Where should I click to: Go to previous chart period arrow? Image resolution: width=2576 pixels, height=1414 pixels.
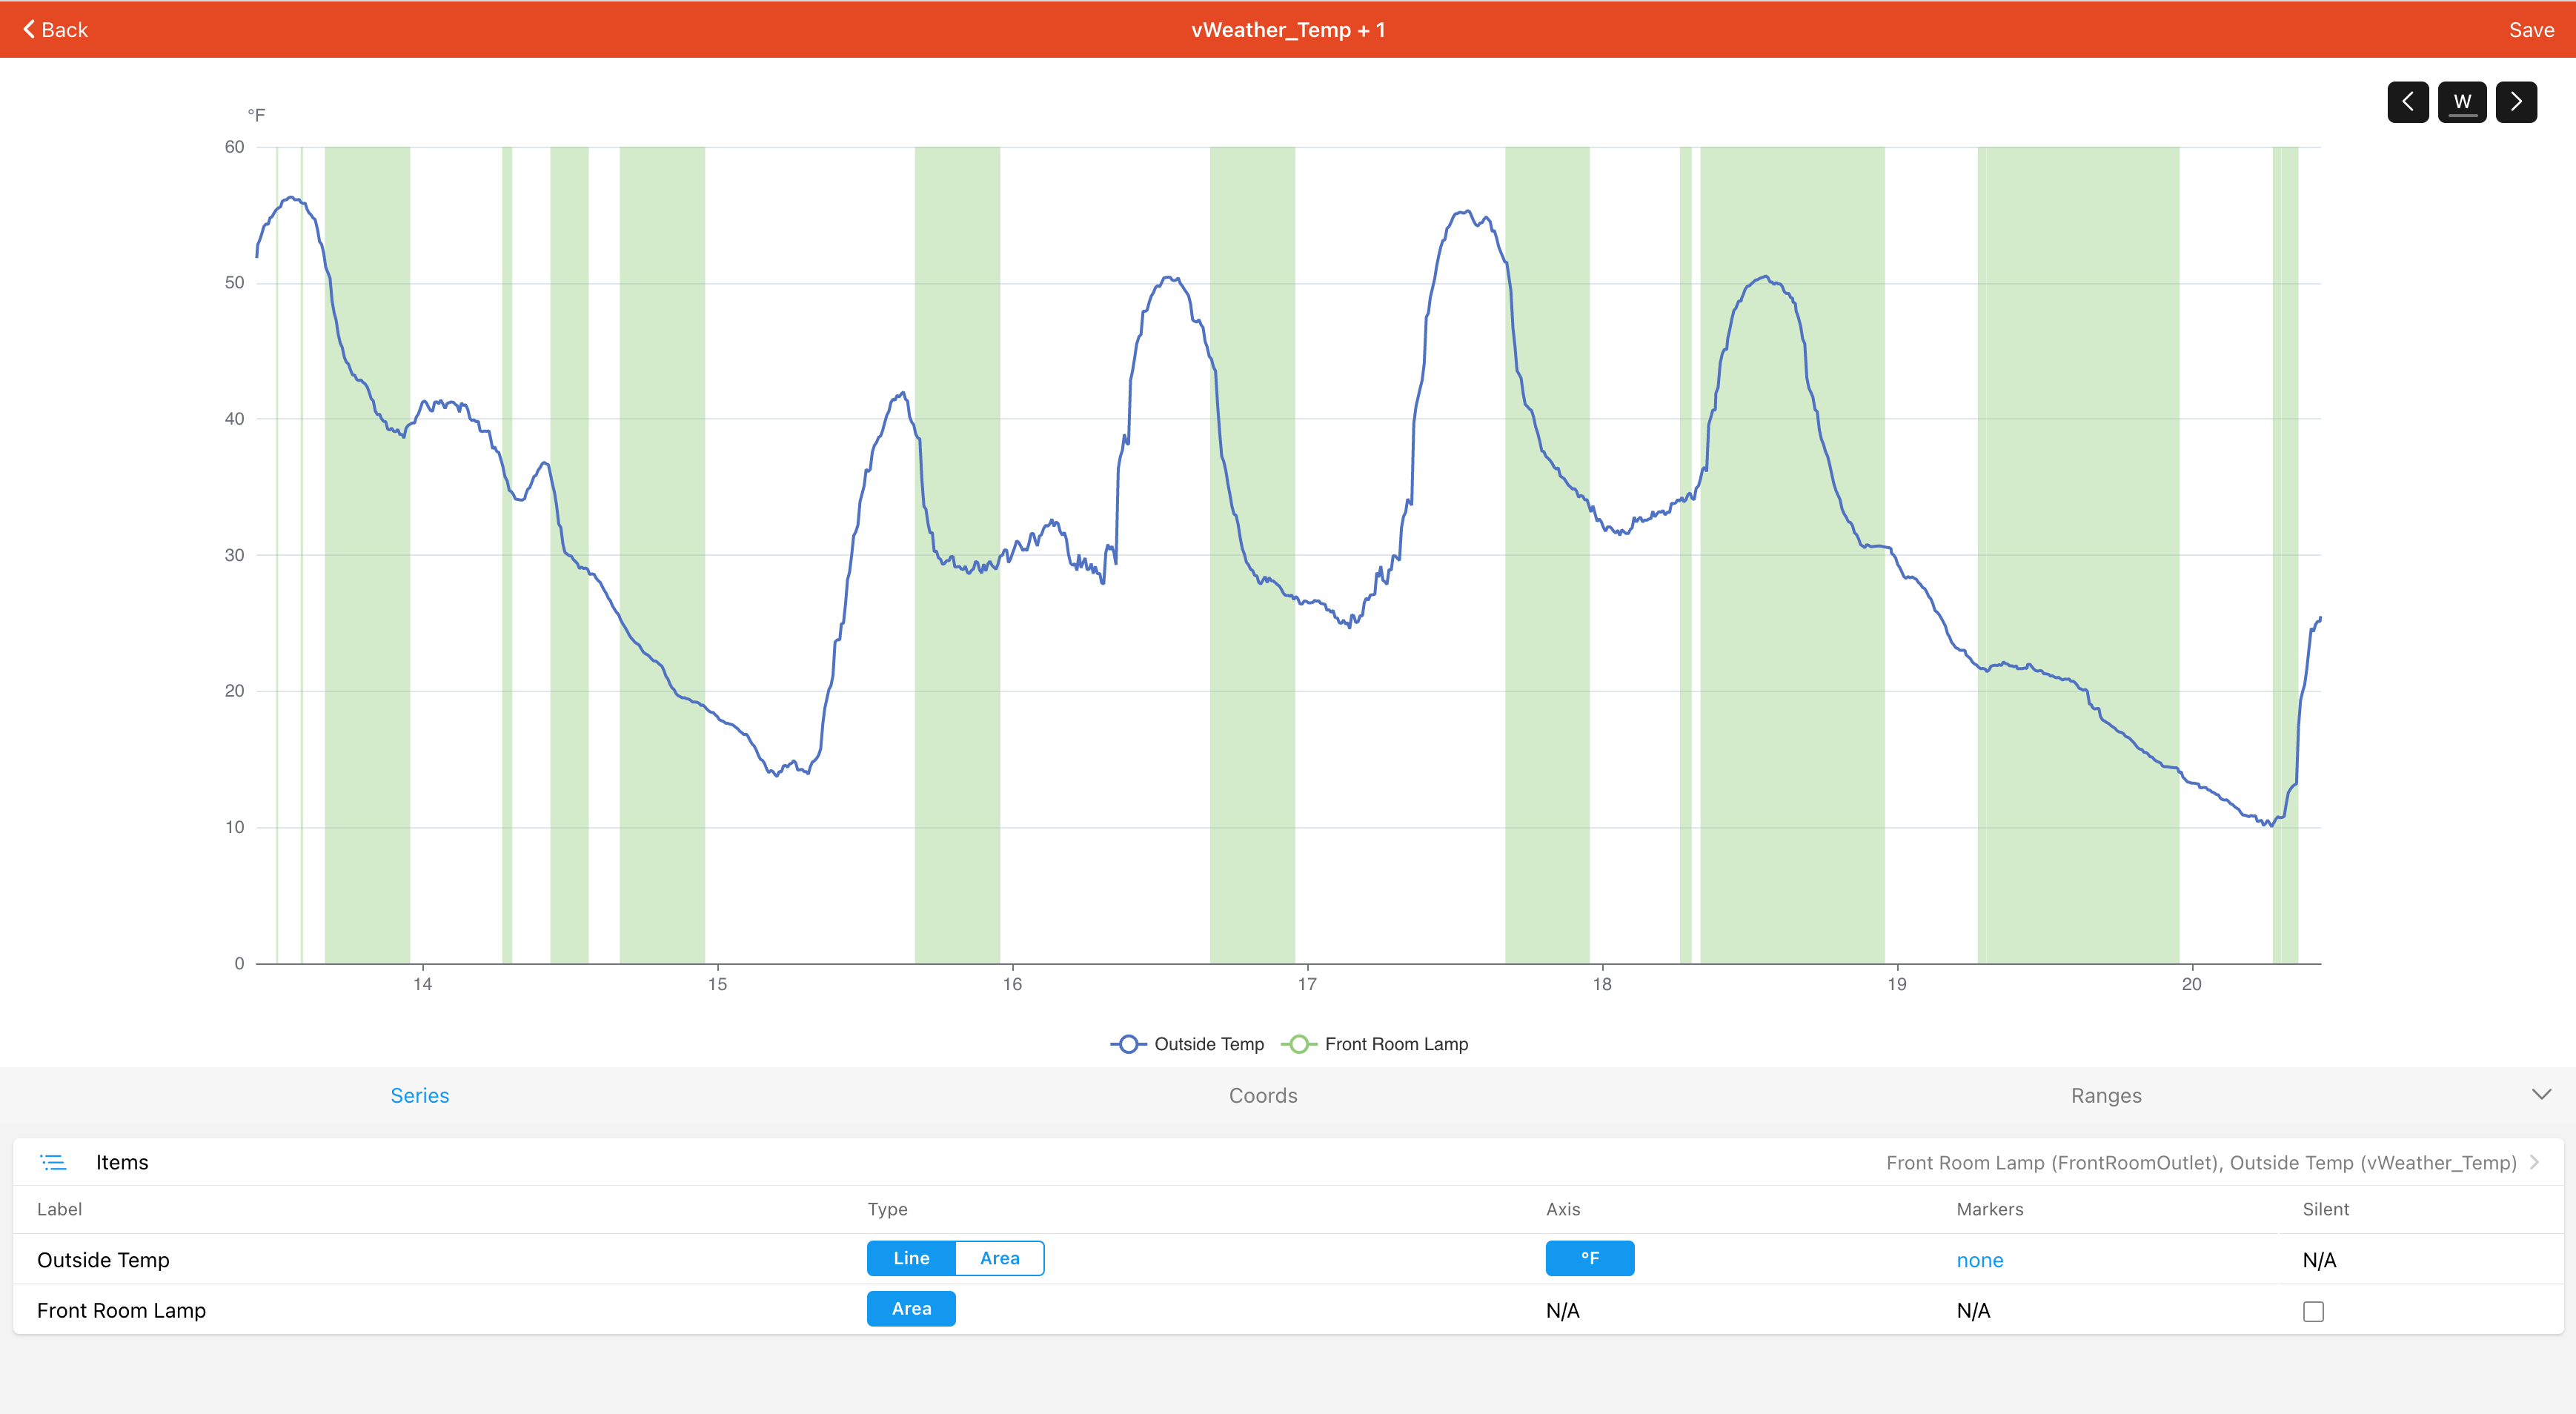point(2407,101)
